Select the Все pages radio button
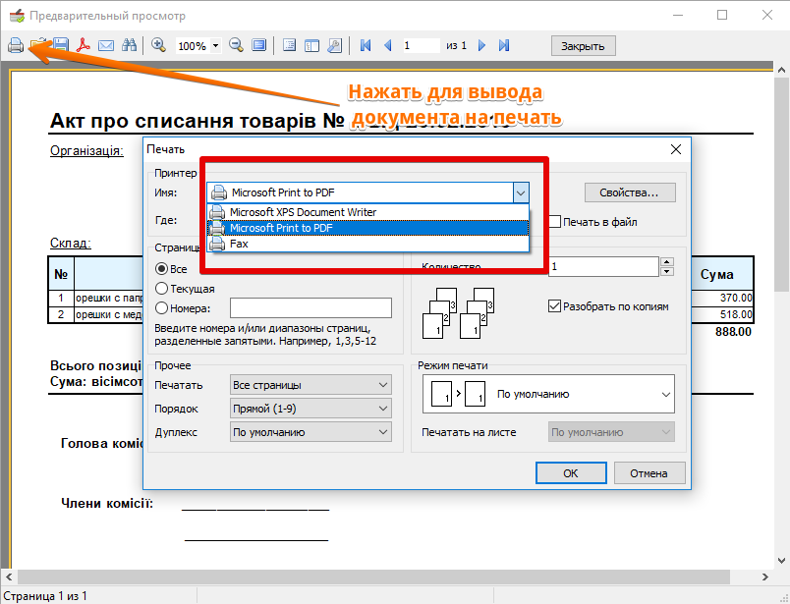Image resolution: width=790 pixels, height=604 pixels. click(161, 269)
